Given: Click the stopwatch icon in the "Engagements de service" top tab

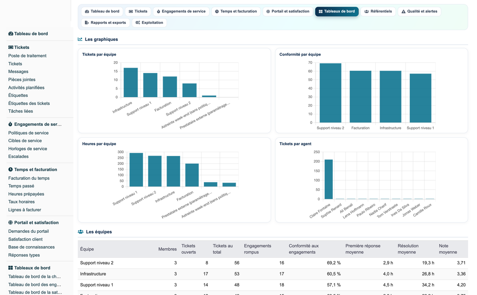Looking at the screenshot, I should [x=159, y=12].
